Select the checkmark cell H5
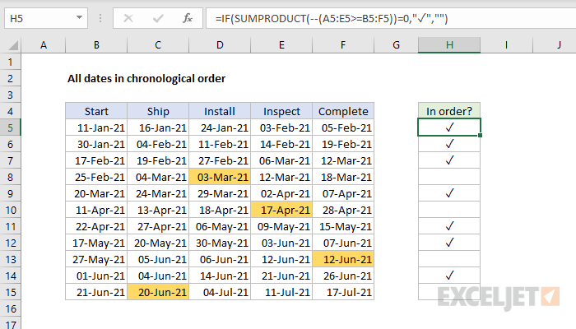Image resolution: width=576 pixels, height=329 pixels. point(449,127)
